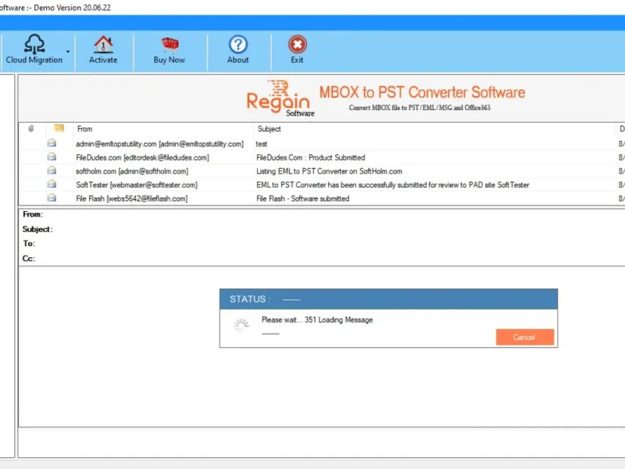
Task: Click the loading spinner in status dialog
Action: 241,325
